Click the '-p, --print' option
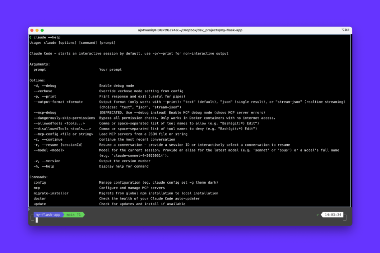The width and height of the screenshot is (380, 253). tap(45, 97)
